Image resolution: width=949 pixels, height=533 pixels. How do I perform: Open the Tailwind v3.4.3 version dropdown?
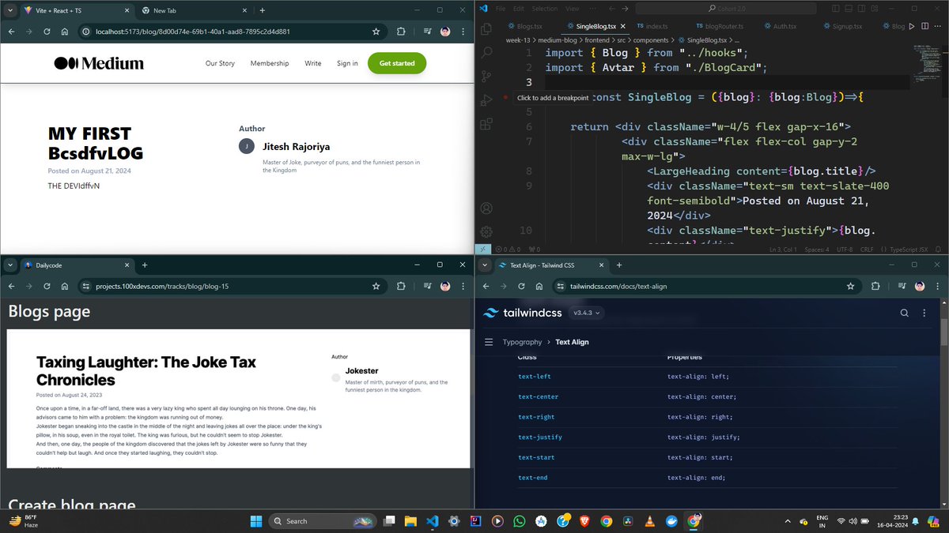coord(585,313)
